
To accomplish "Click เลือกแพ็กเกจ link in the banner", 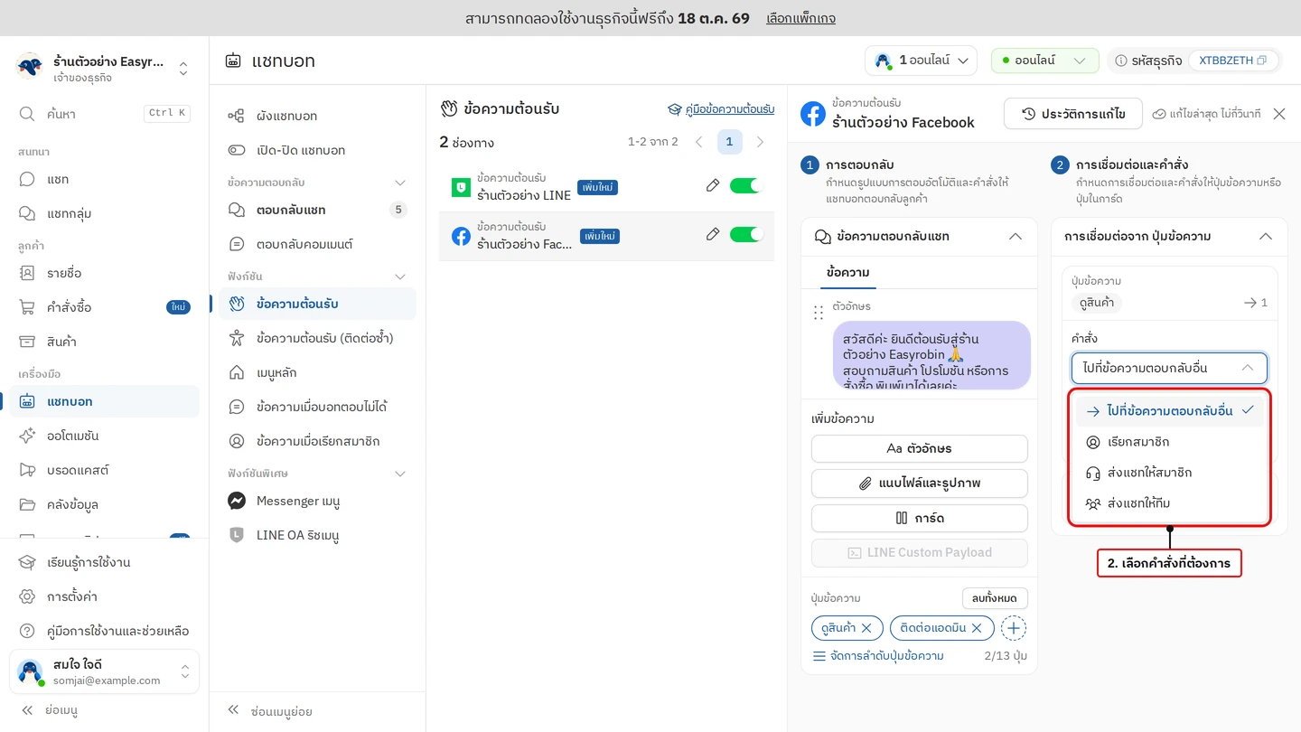I will (800, 18).
